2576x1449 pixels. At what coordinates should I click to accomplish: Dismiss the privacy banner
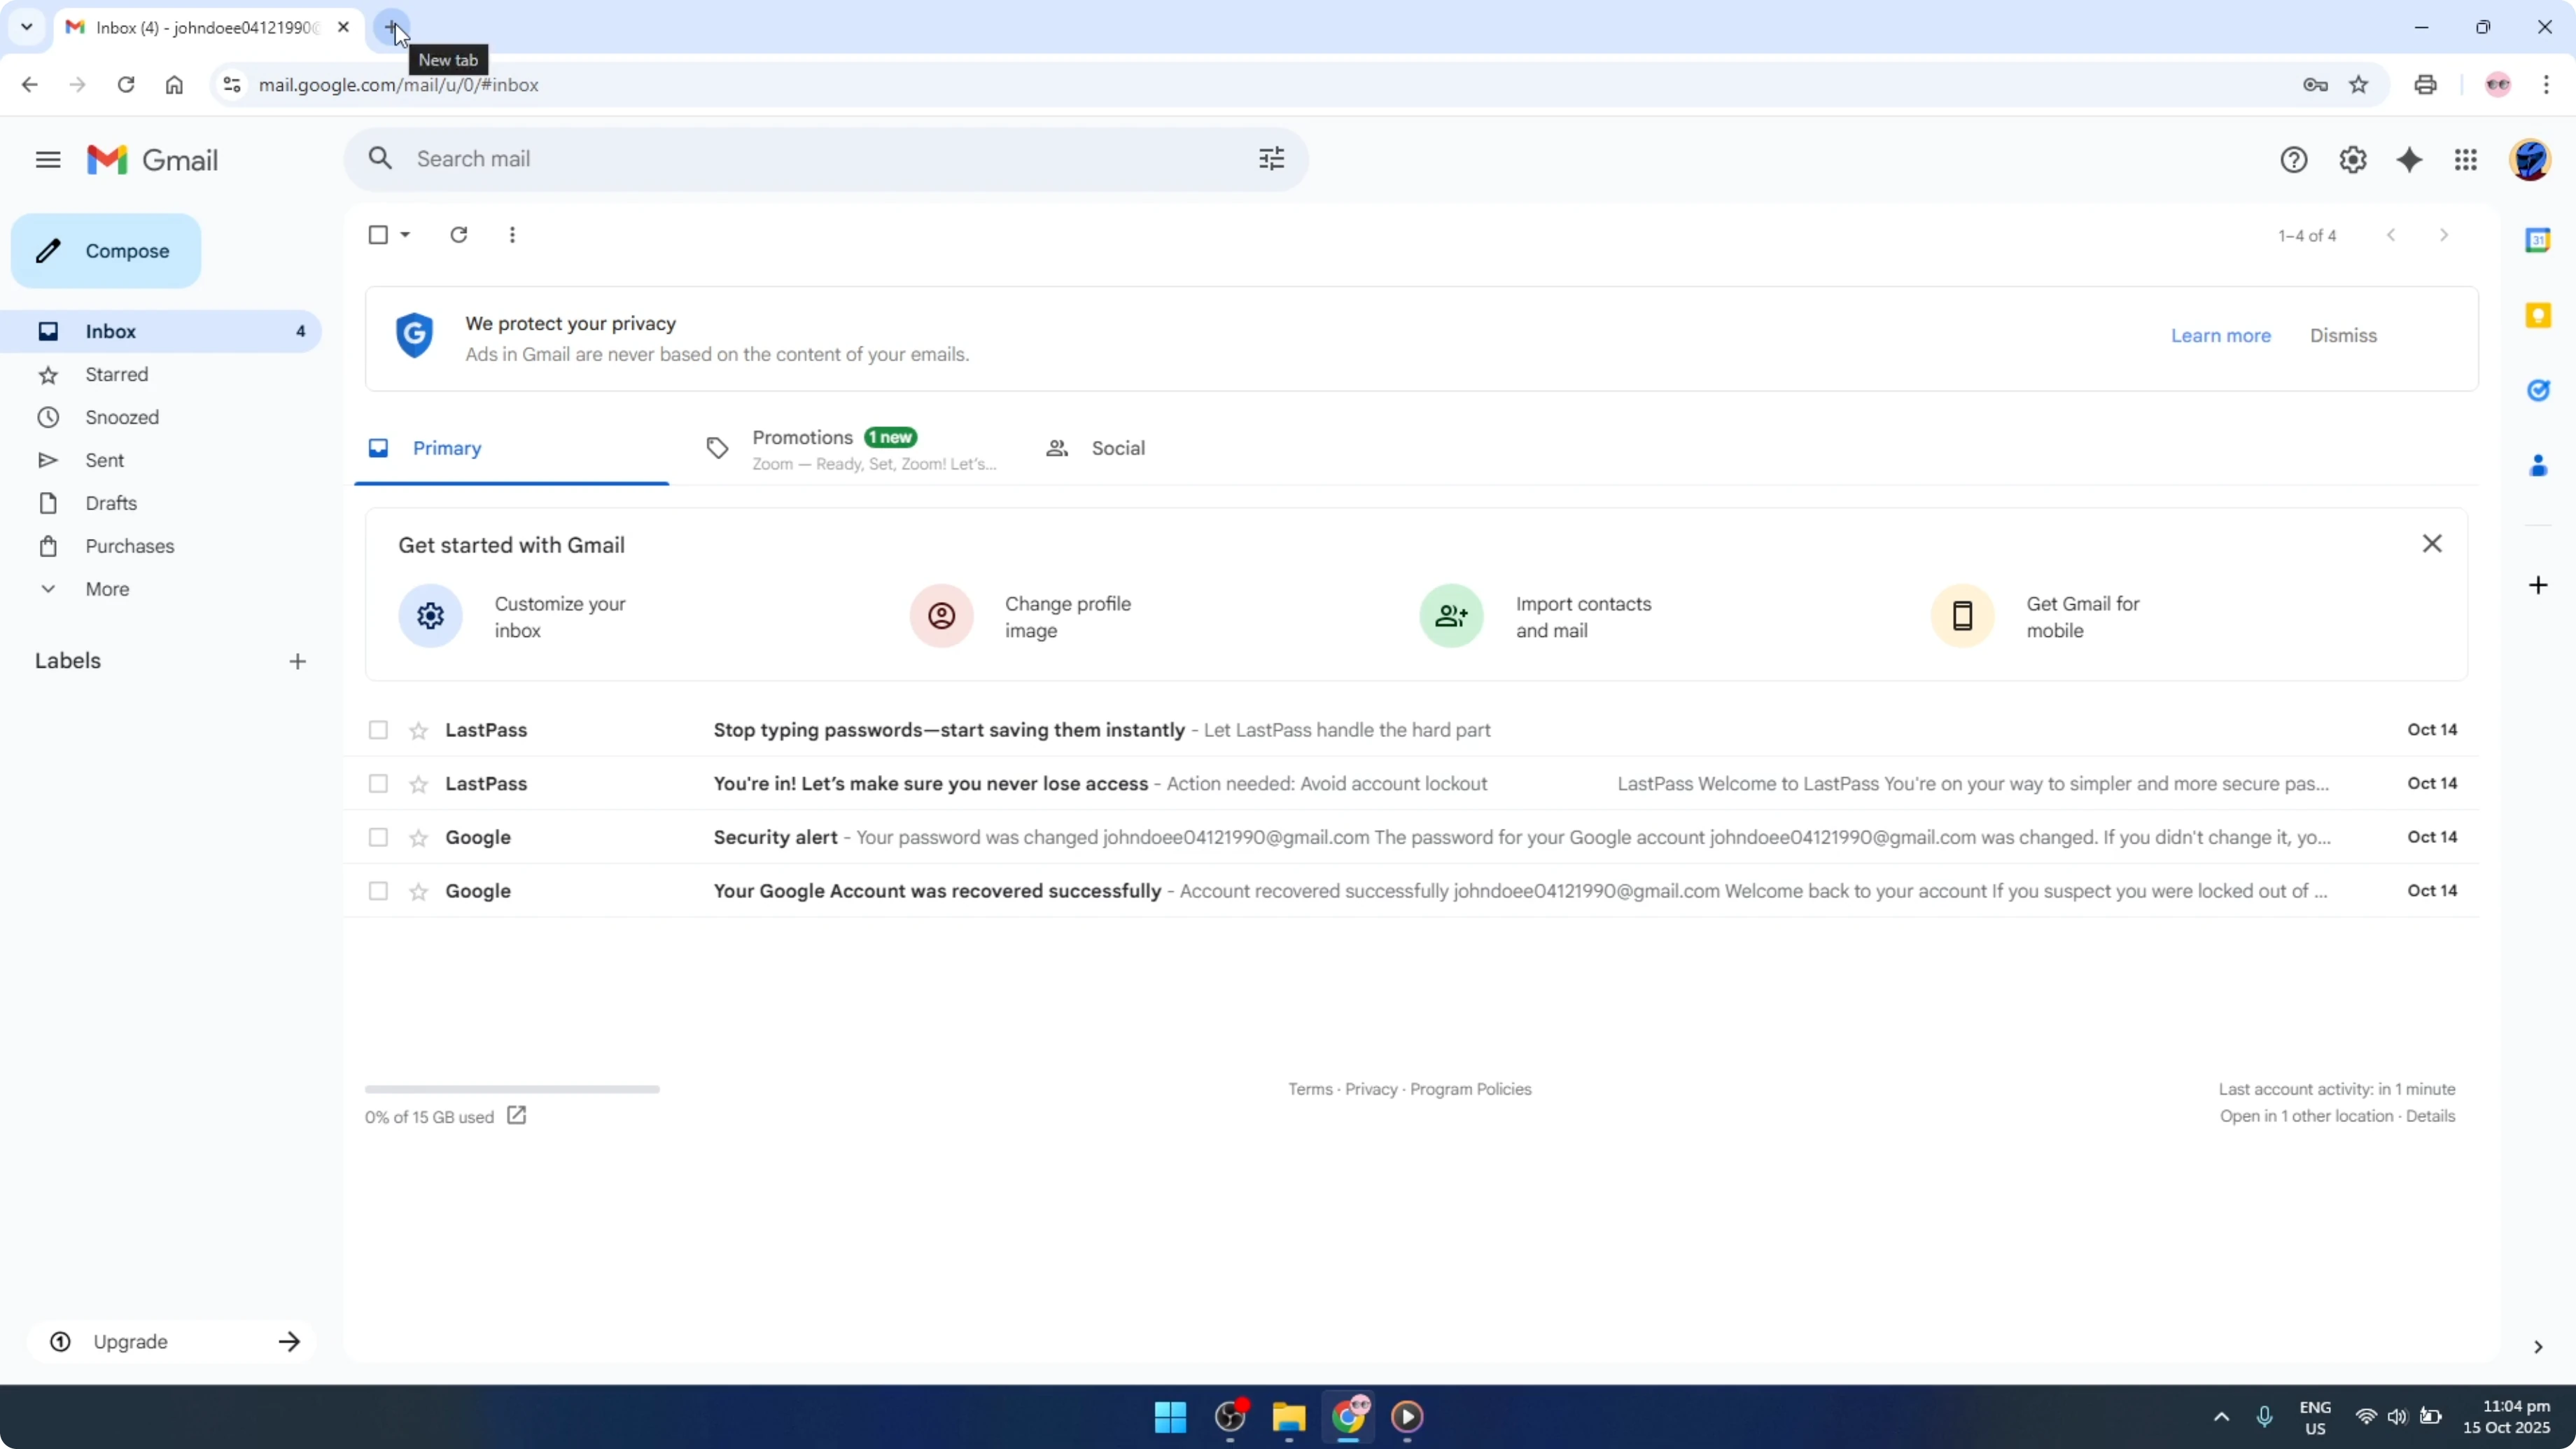point(2343,336)
